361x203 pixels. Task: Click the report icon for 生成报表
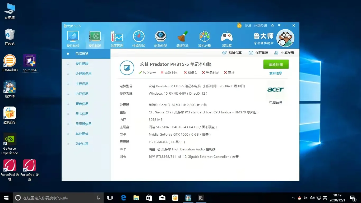click(x=276, y=53)
